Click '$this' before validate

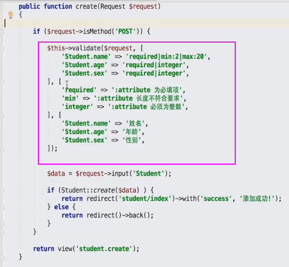click(x=56, y=48)
